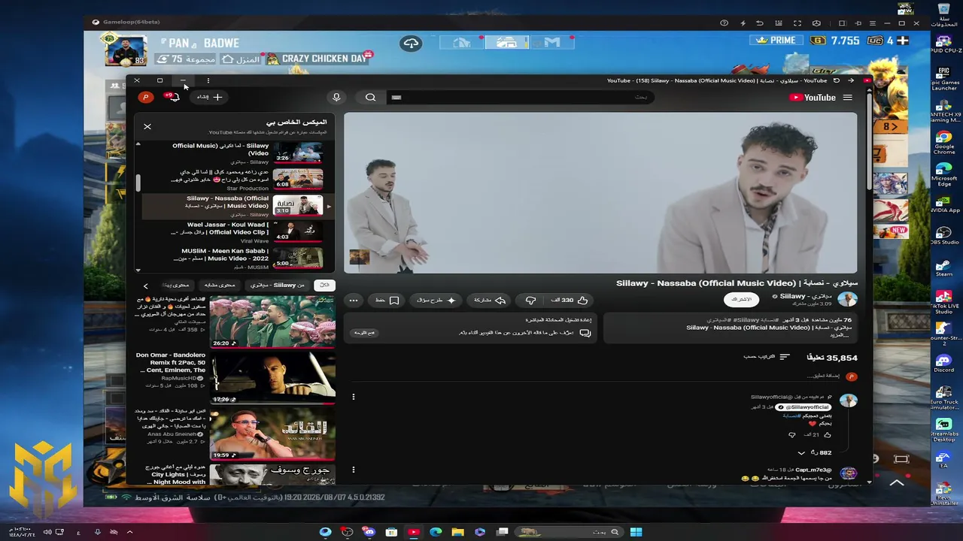Add UC with the Gameloop plus button
This screenshot has height=541, width=963.
pos(903,41)
